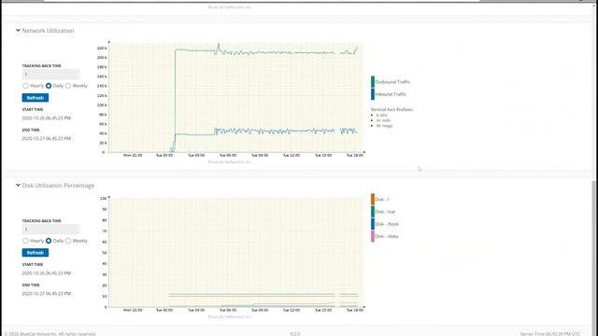The image size is (598, 336).
Task: Click the '220 k' y-axis label
Action: click(x=102, y=49)
